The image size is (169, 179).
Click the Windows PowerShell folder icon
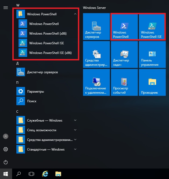pos(21,14)
